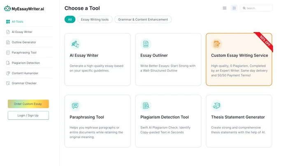
Task: Click the AI Essay Writer sidebar icon
Action: [8, 32]
